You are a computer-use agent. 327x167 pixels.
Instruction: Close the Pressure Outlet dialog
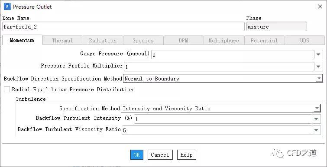320,6
